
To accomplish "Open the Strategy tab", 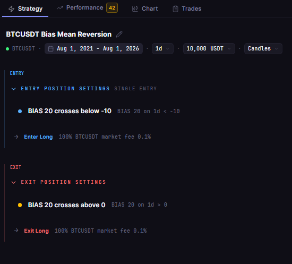I will pos(25,8).
